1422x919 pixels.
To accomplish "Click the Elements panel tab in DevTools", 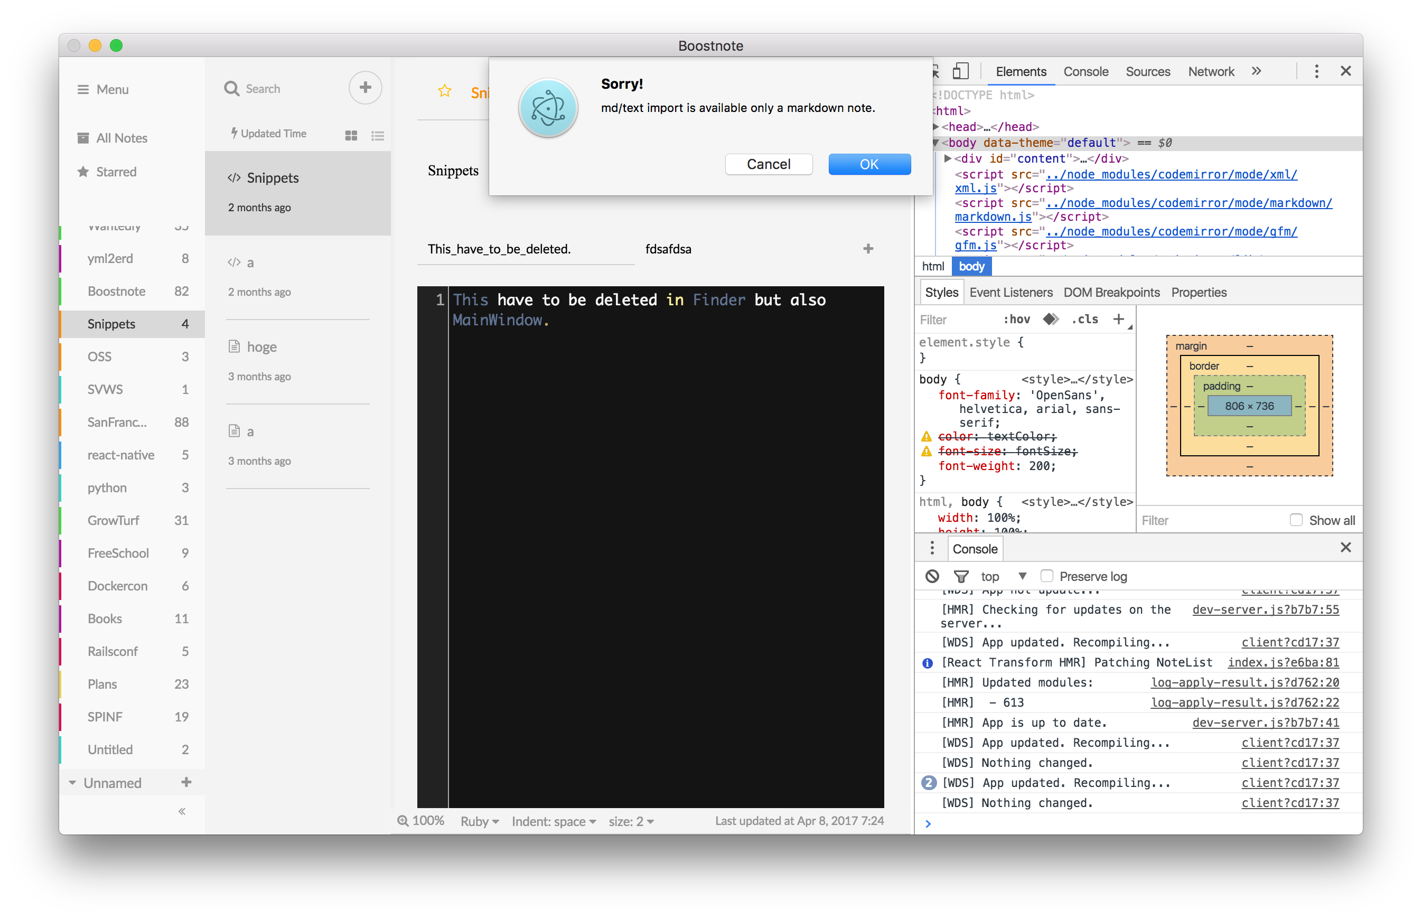I will [x=1020, y=70].
